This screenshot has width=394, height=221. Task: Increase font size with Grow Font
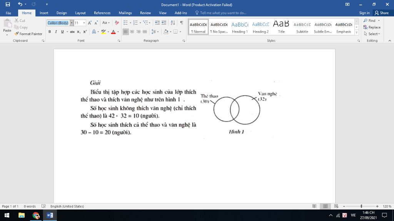(90, 23)
